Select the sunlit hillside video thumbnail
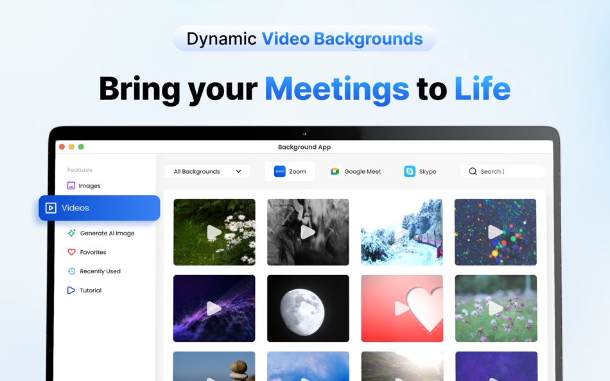Viewport: 610px width, 381px height. pos(402,366)
